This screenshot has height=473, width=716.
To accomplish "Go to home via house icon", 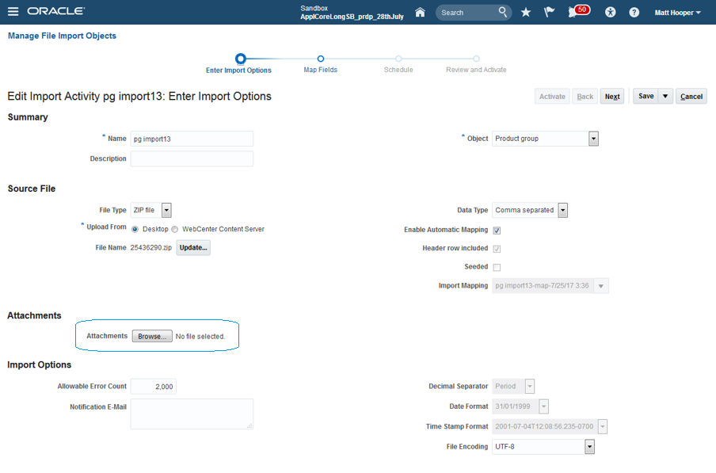I will coord(420,13).
